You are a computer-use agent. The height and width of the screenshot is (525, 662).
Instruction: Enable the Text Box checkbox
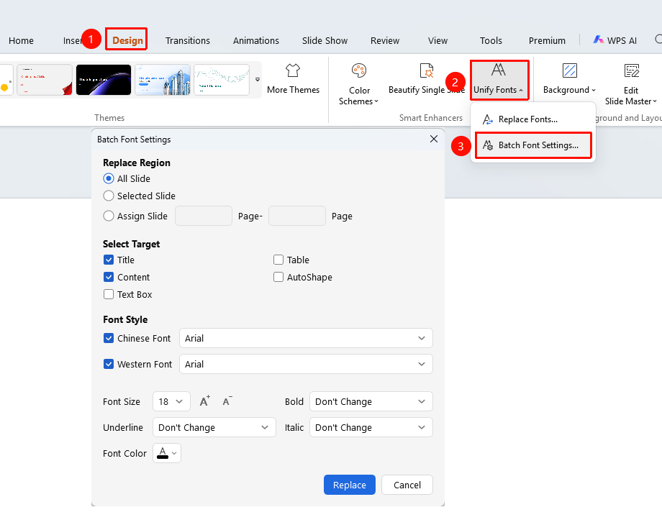click(109, 295)
